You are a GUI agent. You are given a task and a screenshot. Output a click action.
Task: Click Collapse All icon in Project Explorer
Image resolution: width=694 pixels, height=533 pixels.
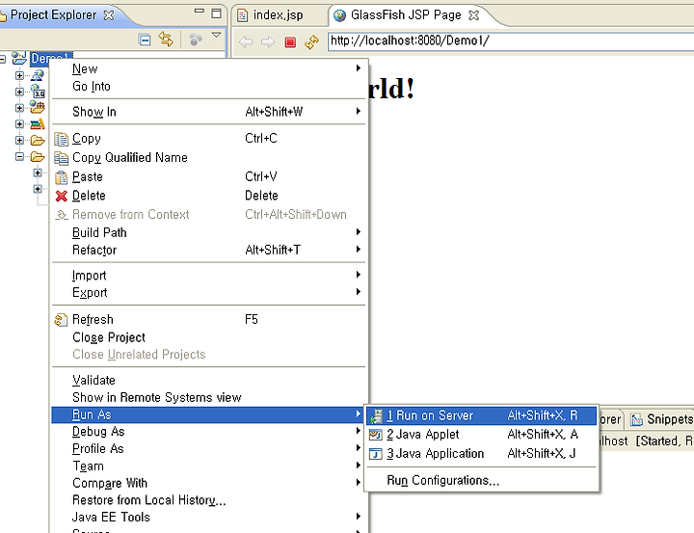point(145,40)
